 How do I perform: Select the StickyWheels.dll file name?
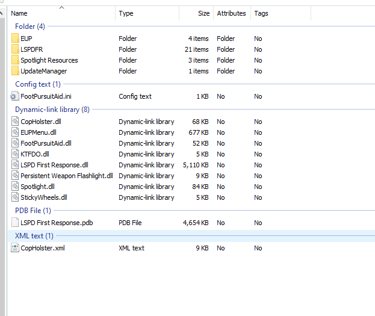coord(44,197)
